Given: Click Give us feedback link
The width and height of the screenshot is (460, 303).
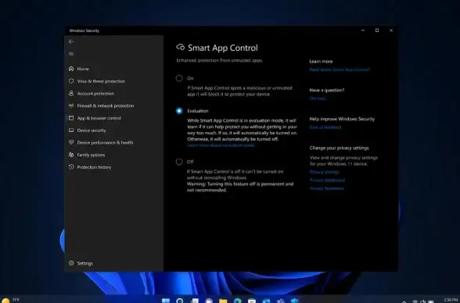Looking at the screenshot, I should (325, 127).
